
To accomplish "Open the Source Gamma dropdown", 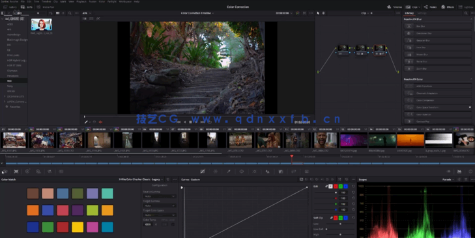I will coord(160,196).
